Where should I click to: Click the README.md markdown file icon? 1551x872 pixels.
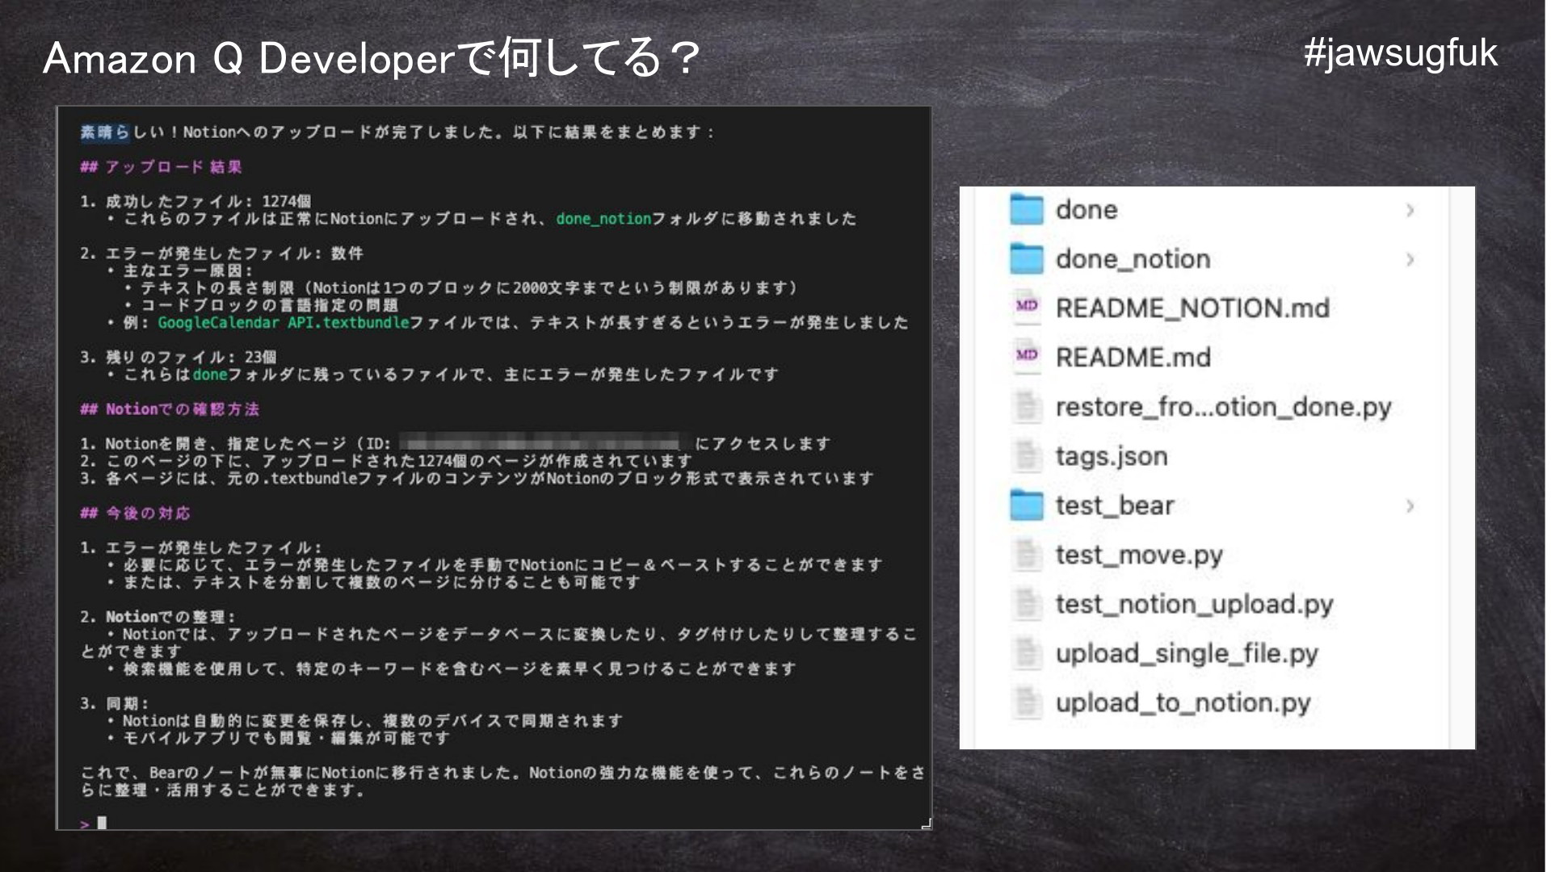1027,357
